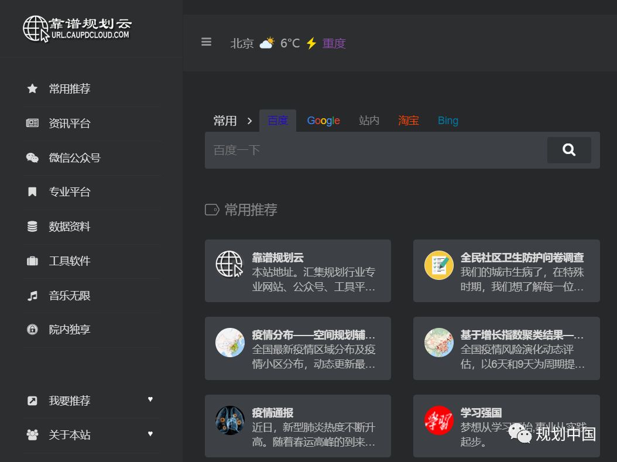Open the 疫情分布——空间规划辅 card title
This screenshot has height=462, width=617.
314,336
